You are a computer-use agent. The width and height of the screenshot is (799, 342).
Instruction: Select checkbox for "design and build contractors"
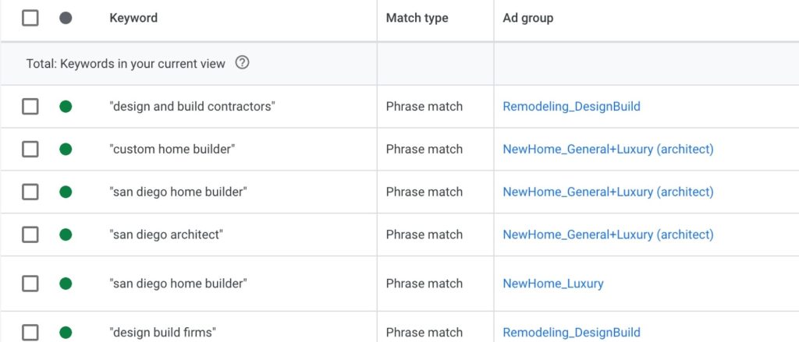[x=30, y=107]
